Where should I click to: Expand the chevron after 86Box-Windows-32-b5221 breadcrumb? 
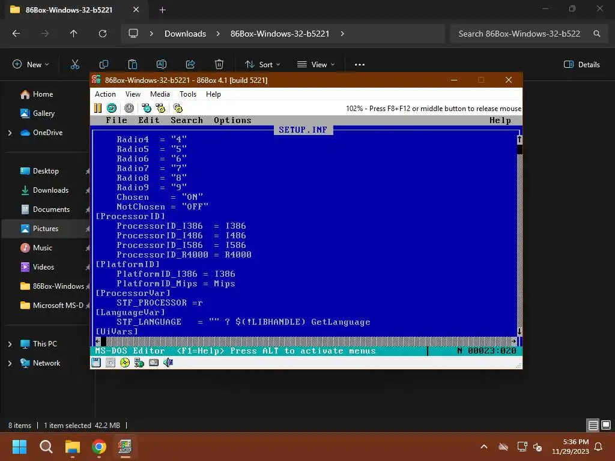(x=342, y=34)
